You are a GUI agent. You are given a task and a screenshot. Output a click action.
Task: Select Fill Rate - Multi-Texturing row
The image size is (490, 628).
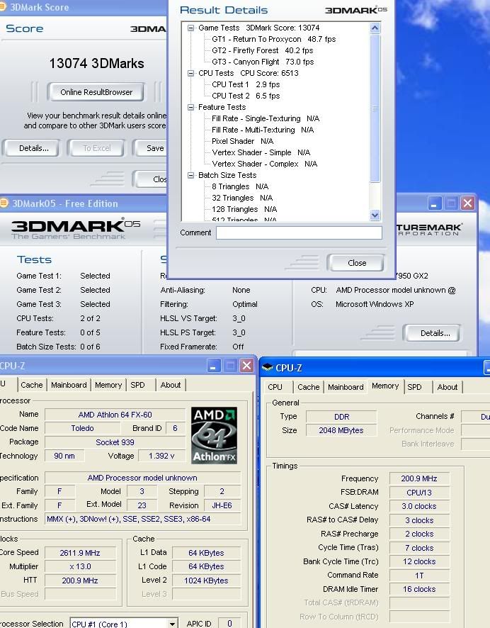(263, 130)
